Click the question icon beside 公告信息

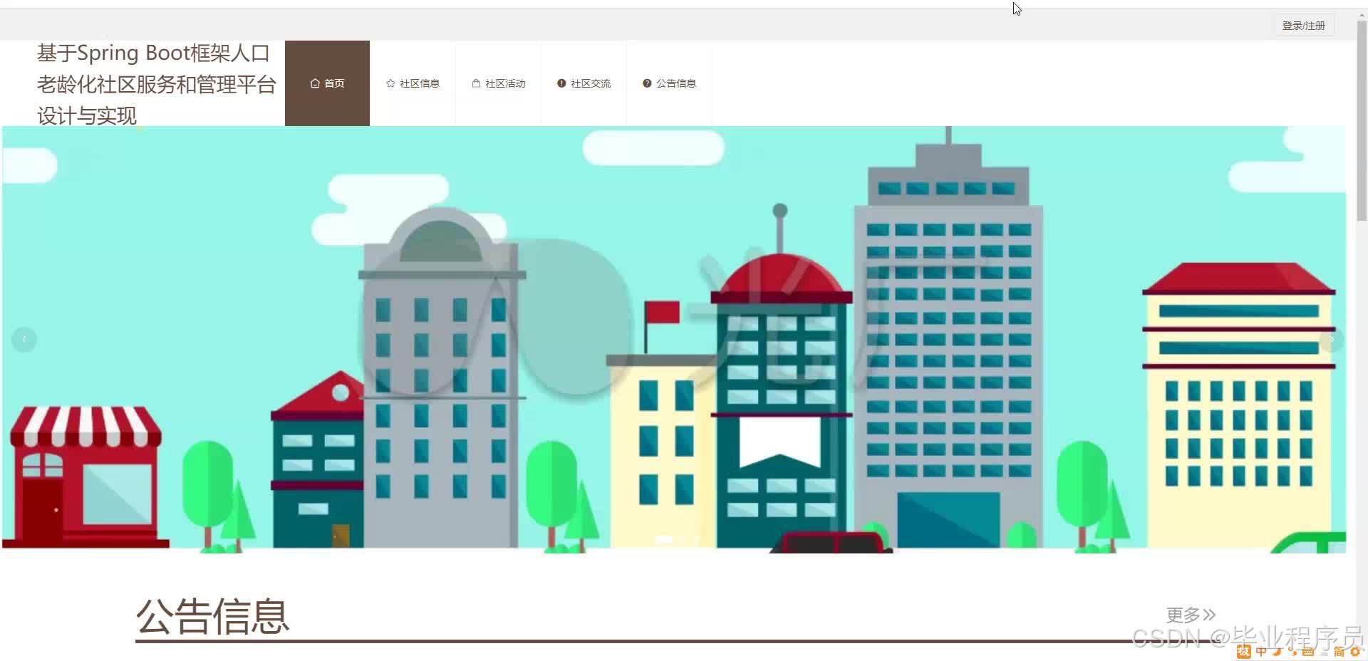click(647, 83)
